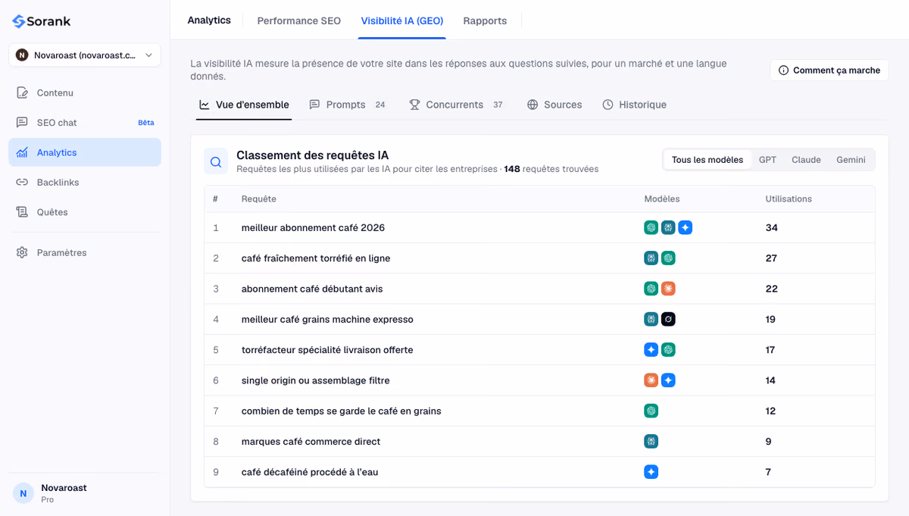Switch to the Sources sub-tab

(x=554, y=105)
